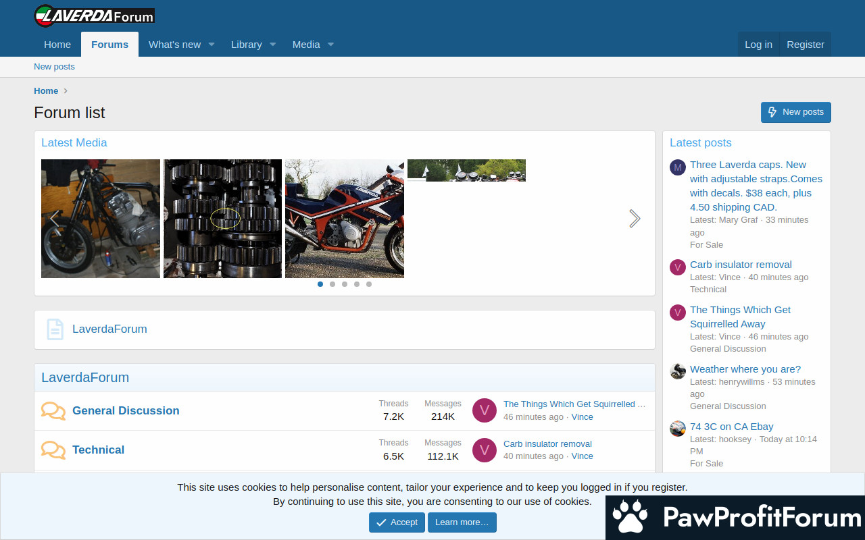Accept the cookie notice
Screen dimensions: 865x540
[x=397, y=522]
